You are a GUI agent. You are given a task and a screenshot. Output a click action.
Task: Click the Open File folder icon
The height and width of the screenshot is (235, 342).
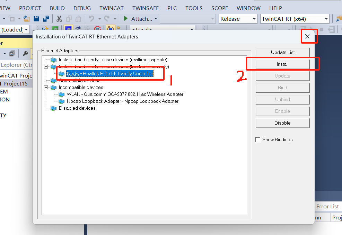pyautogui.click(x=27, y=19)
